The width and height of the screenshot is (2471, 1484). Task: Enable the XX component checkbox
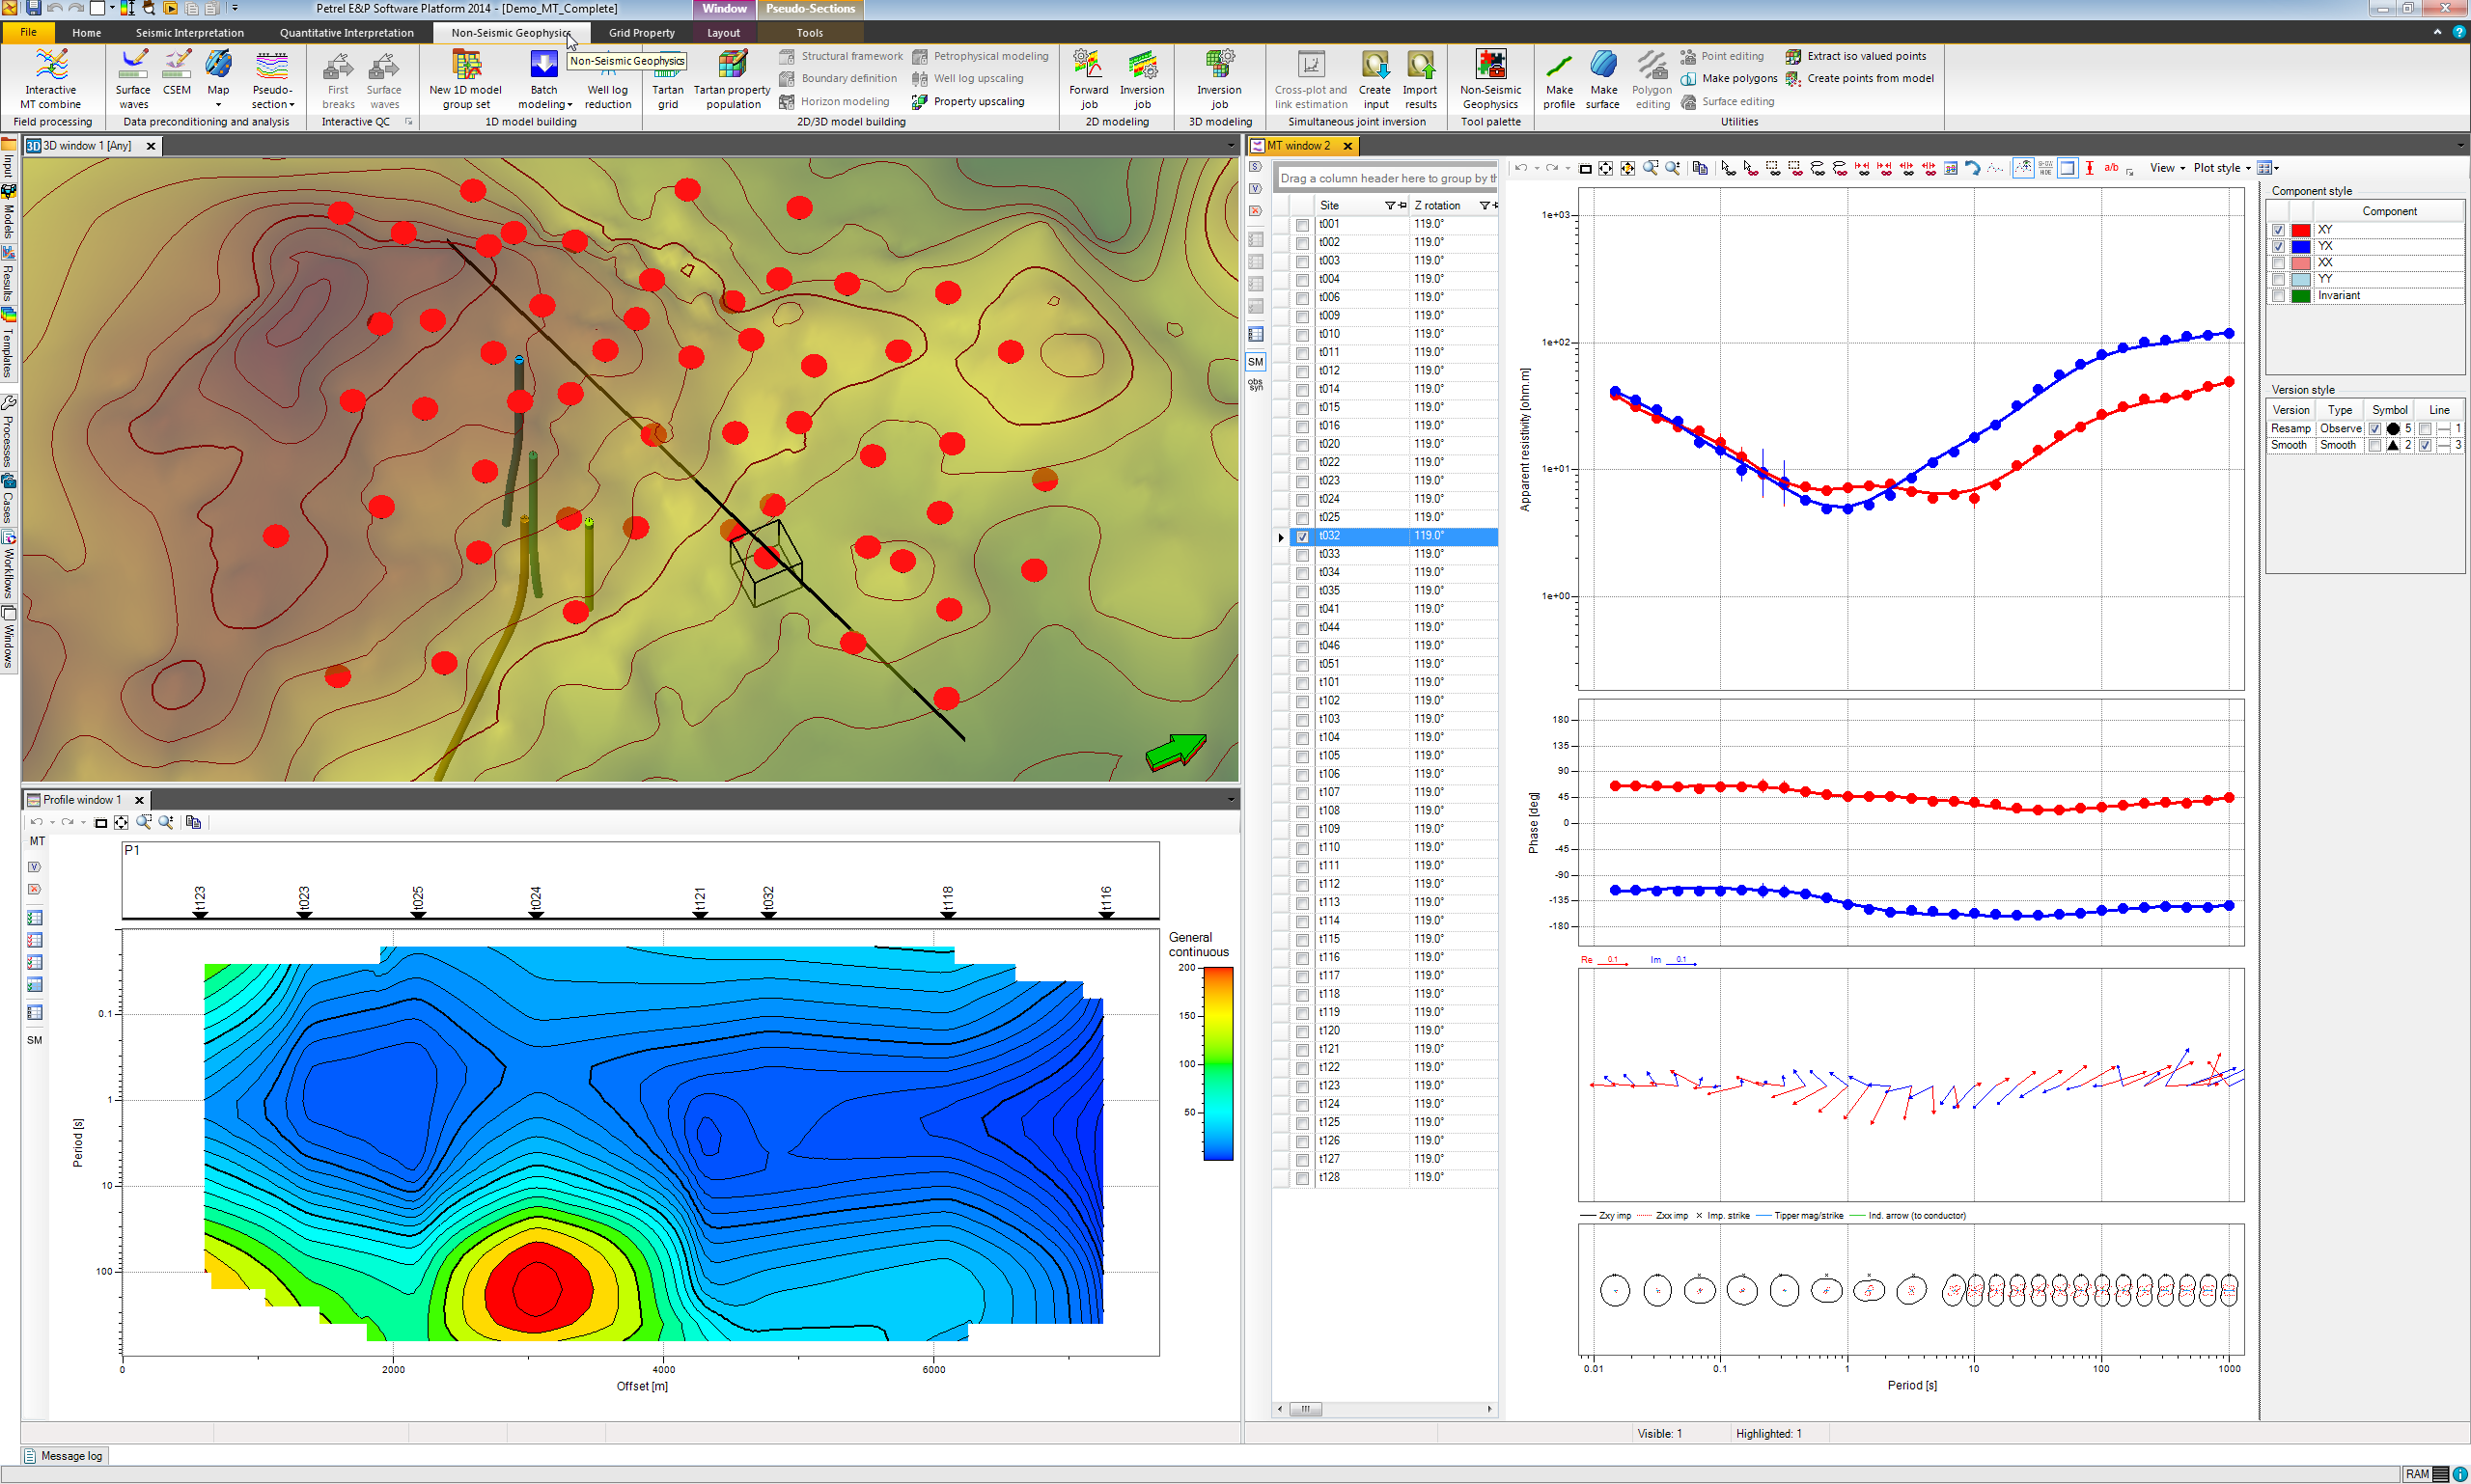tap(2279, 262)
